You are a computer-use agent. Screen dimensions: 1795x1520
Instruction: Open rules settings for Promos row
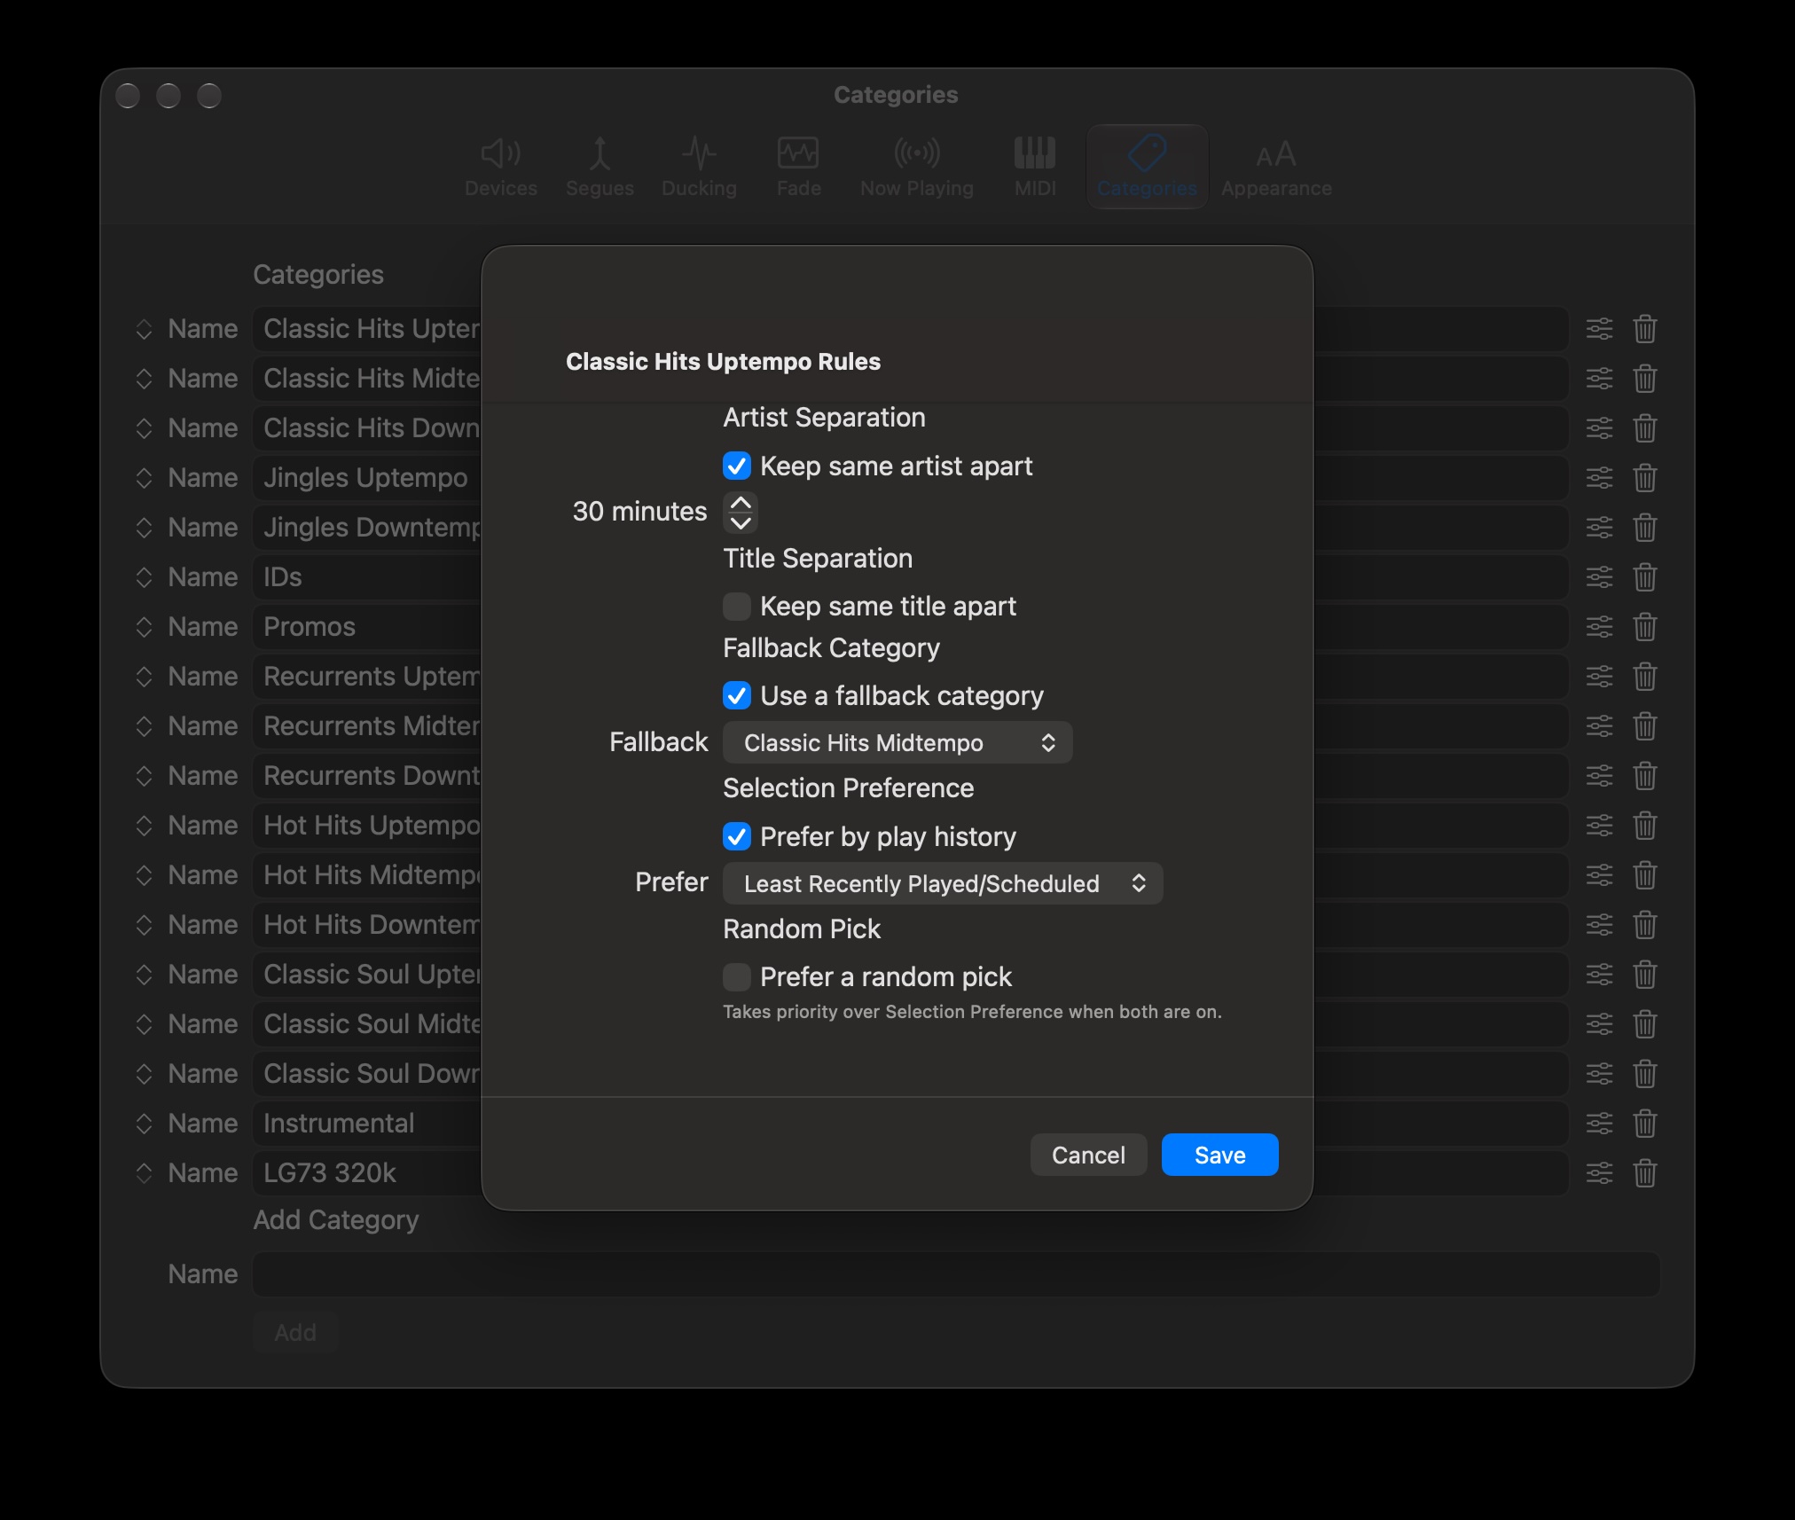pos(1599,627)
